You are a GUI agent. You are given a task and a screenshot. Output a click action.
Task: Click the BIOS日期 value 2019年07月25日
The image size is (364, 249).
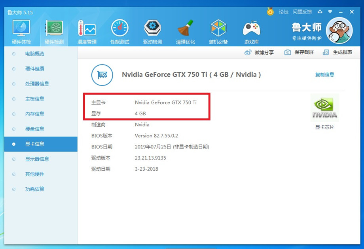point(153,147)
